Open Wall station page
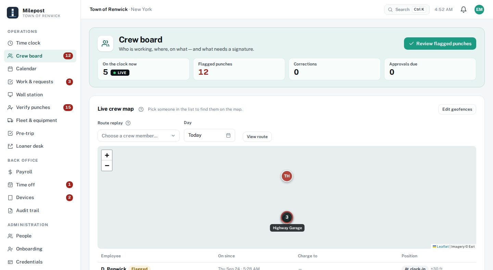Screen dimensions: 493x270 coord(40,95)
